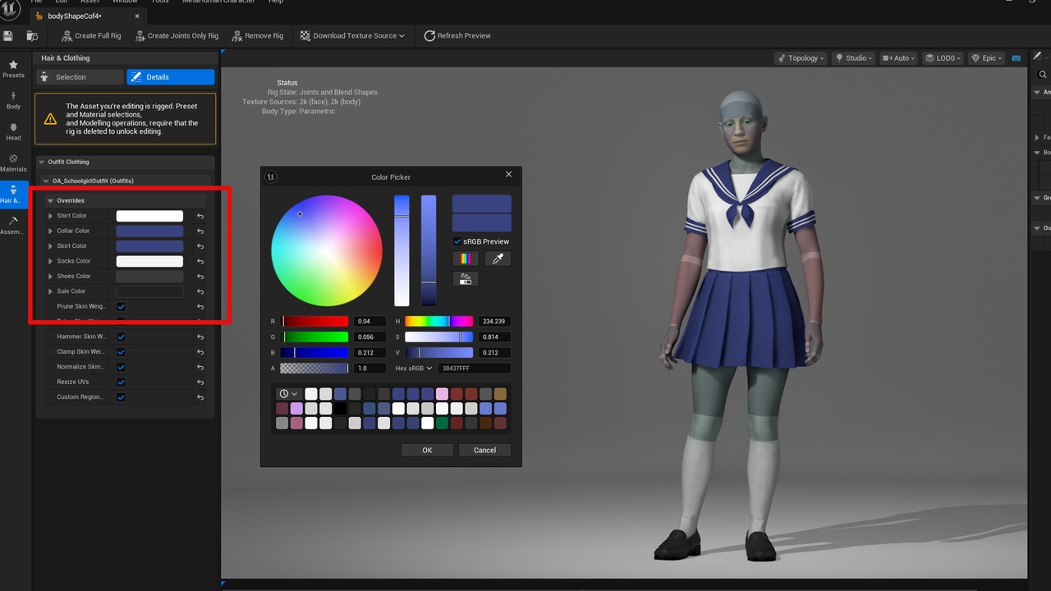Screen dimensions: 1051x591
Task: Activate the eyedropper in the Color Picker
Action: coord(498,259)
